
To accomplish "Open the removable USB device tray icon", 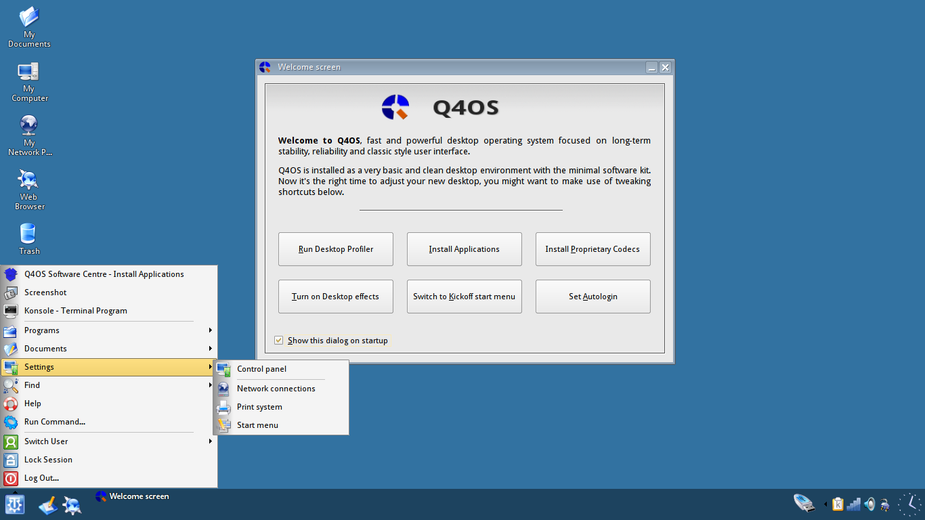I will [x=805, y=503].
